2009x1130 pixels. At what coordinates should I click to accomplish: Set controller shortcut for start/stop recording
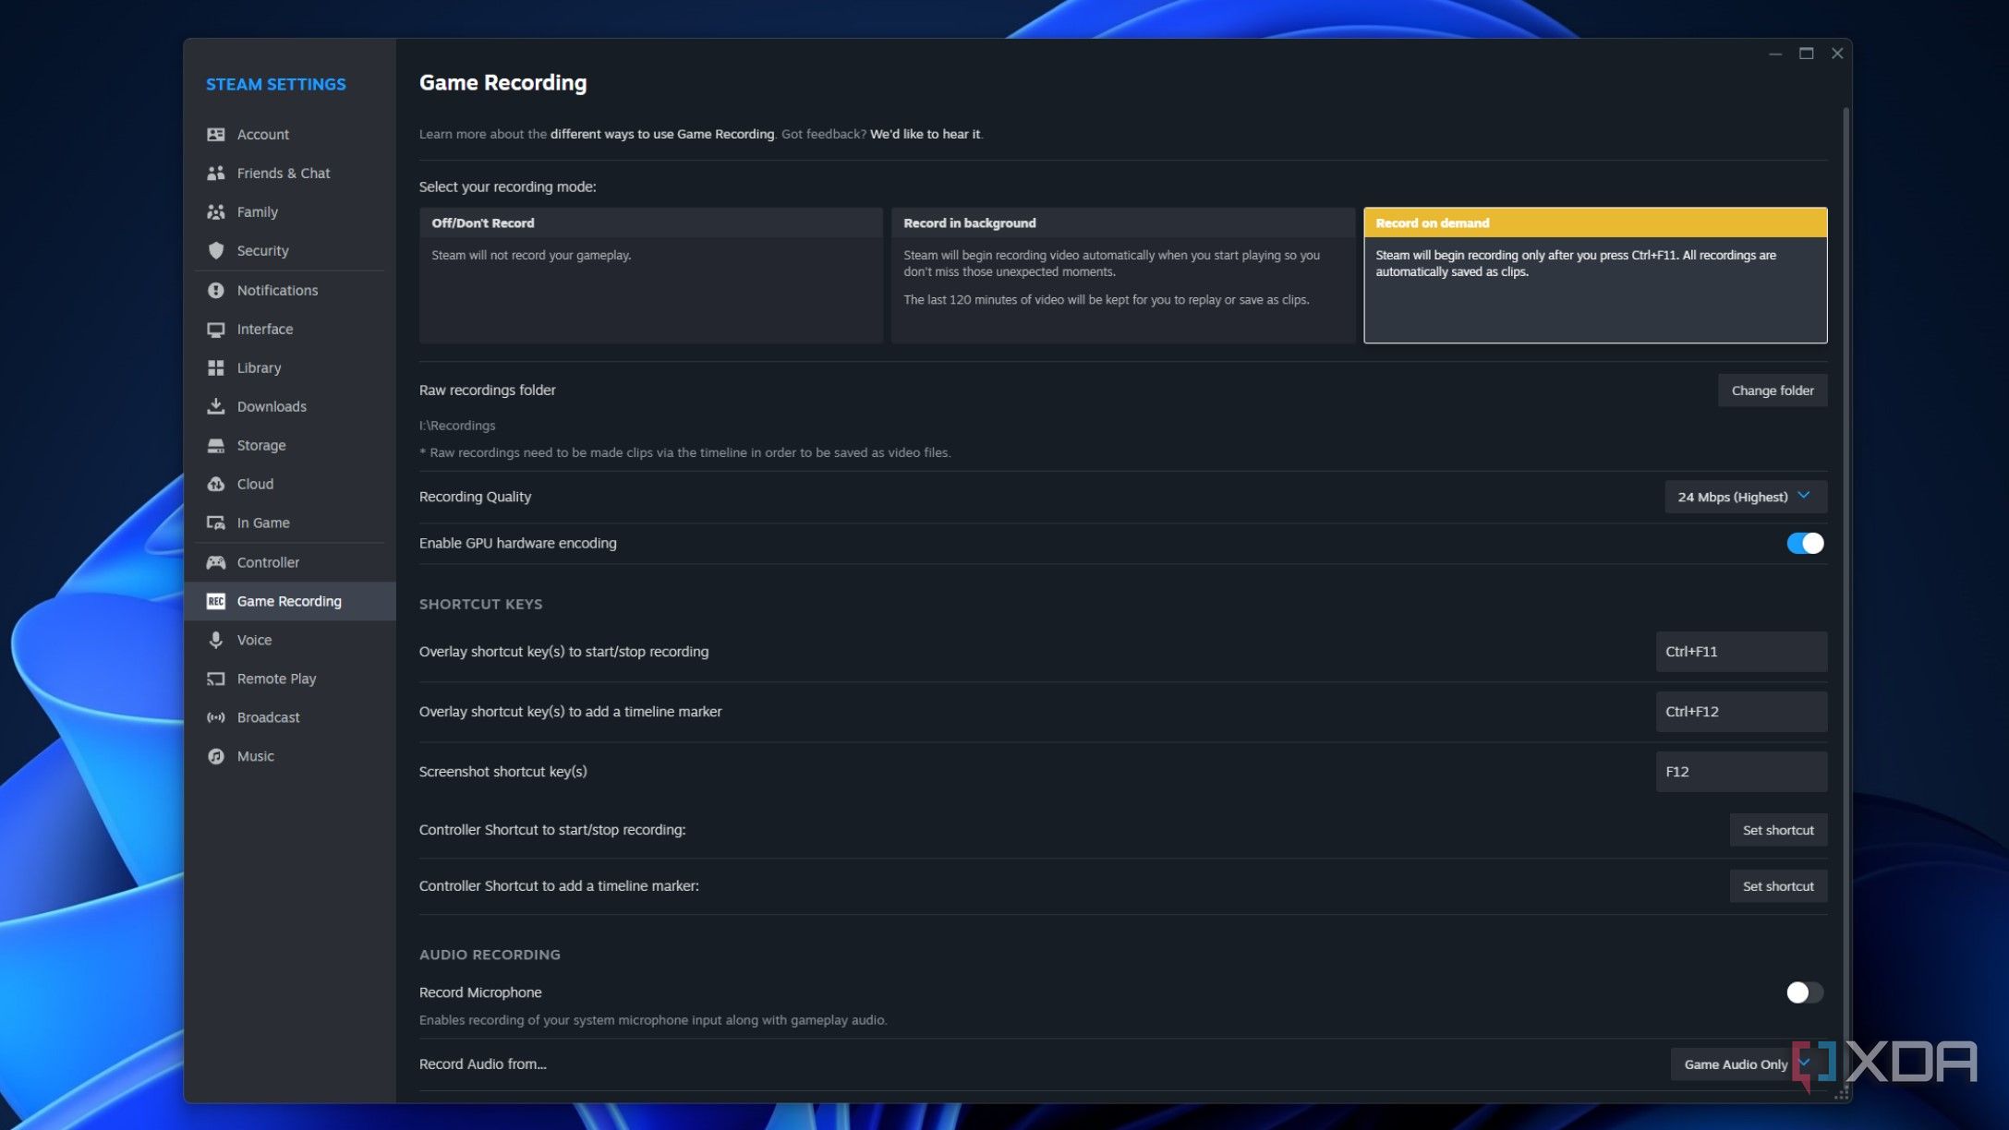coord(1777,831)
